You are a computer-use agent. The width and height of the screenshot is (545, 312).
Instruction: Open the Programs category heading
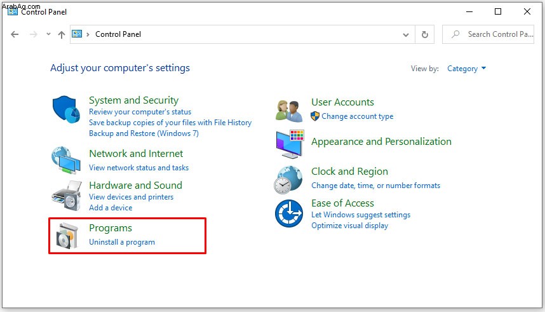(x=111, y=228)
